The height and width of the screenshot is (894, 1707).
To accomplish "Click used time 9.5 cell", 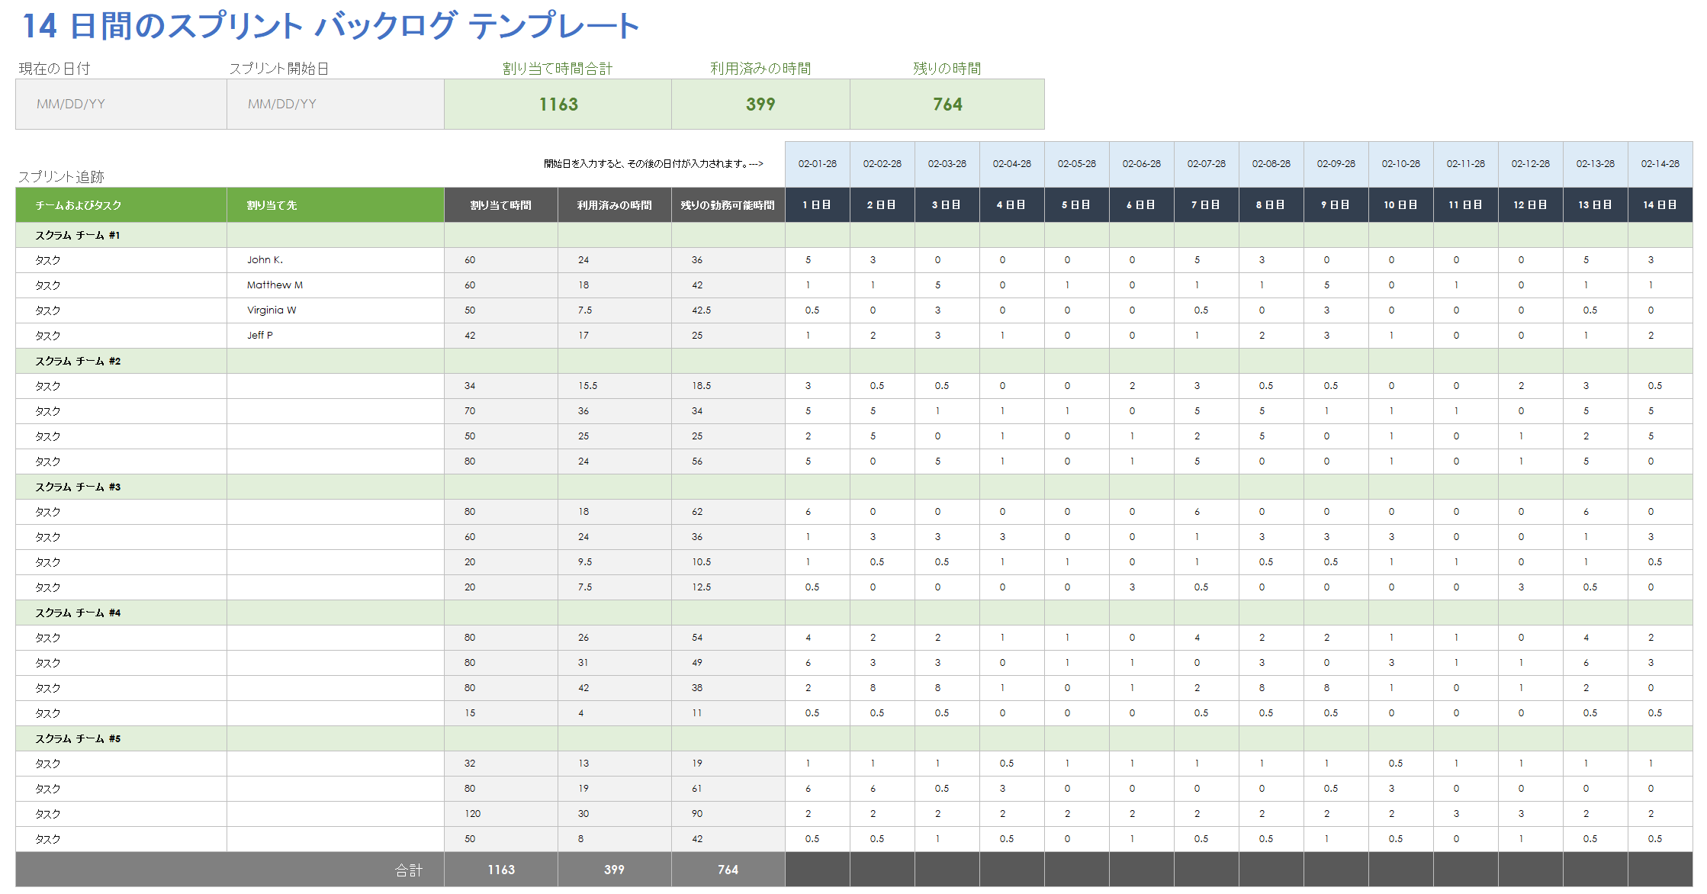I will point(615,562).
